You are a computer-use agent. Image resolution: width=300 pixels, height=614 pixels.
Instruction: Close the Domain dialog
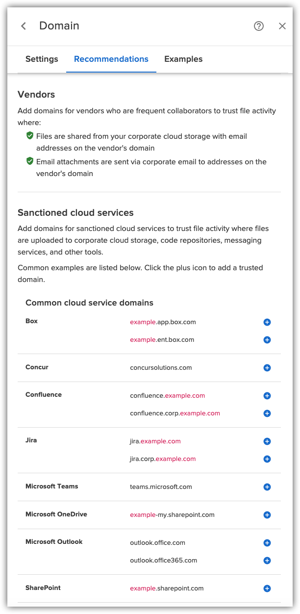(x=282, y=26)
